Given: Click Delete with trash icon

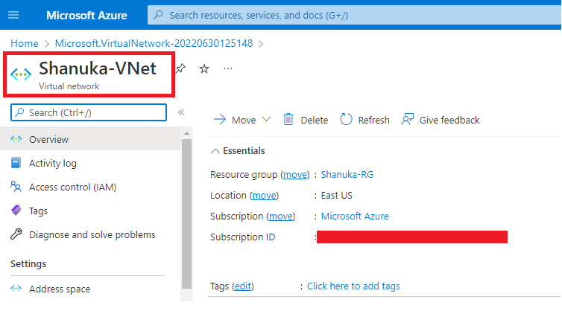Looking at the screenshot, I should pos(306,120).
